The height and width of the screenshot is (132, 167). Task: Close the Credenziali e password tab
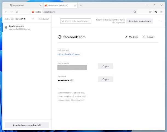coord(75,5)
